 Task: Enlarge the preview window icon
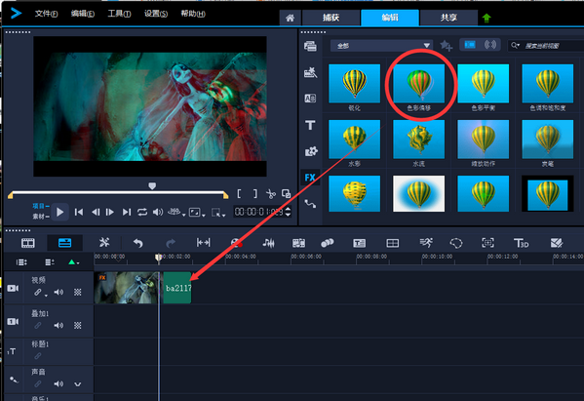coord(286,194)
